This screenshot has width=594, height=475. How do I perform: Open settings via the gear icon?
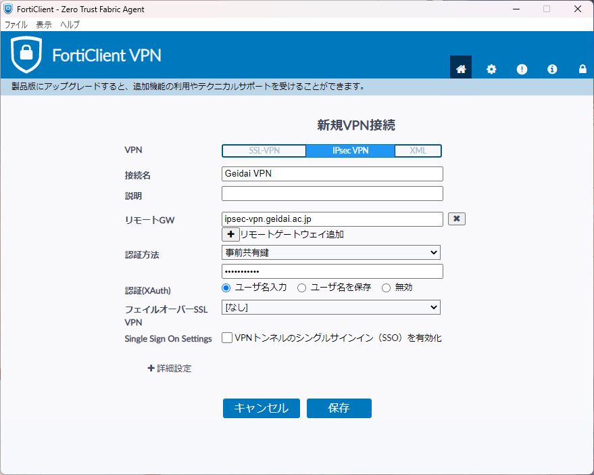(491, 69)
